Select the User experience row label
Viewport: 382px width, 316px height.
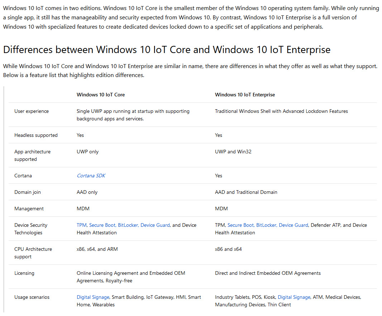(32, 111)
